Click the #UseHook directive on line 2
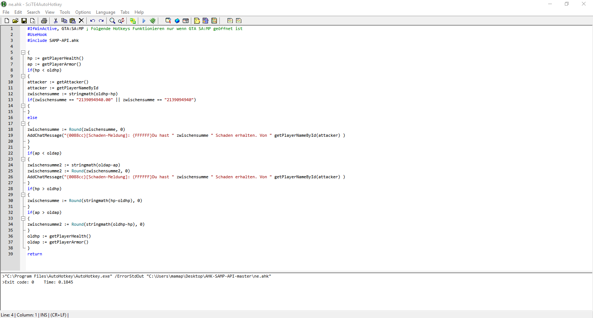The height and width of the screenshot is (318, 593). click(x=37, y=34)
